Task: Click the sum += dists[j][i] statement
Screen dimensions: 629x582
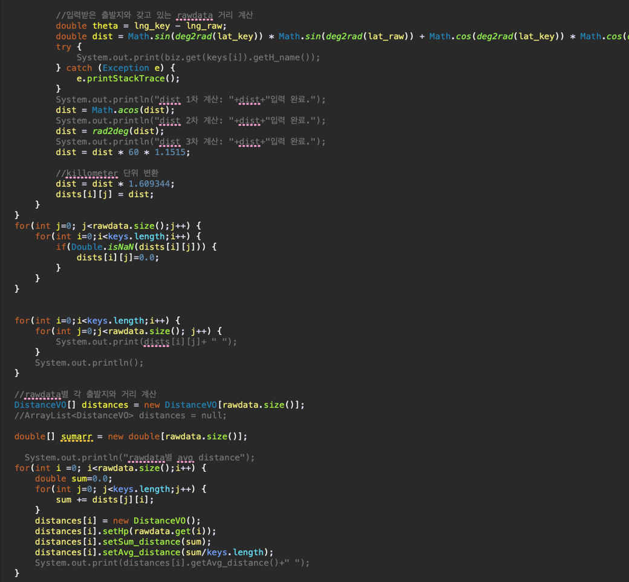Action: click(105, 499)
